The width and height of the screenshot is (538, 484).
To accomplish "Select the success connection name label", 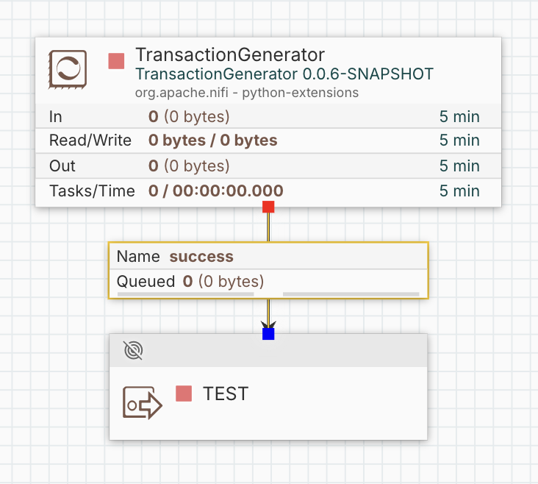I will (x=201, y=257).
